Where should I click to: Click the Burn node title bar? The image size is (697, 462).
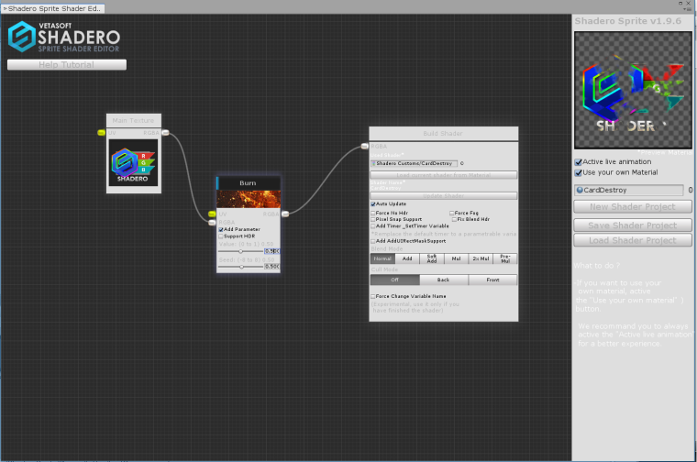pos(249,183)
